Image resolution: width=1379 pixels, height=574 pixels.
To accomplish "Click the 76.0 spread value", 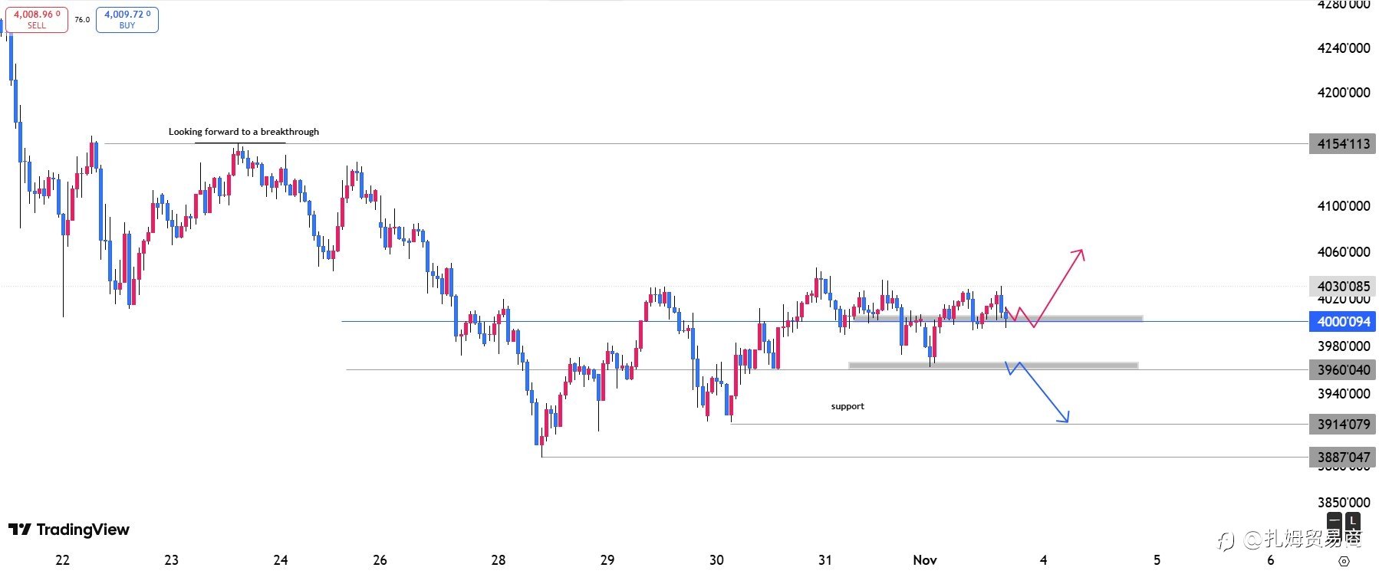I will [82, 20].
